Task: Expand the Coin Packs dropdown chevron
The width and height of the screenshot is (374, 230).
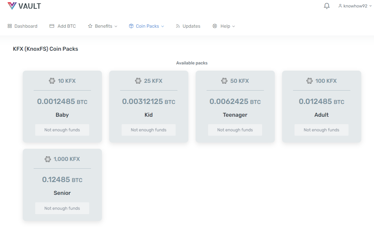Action: click(162, 26)
